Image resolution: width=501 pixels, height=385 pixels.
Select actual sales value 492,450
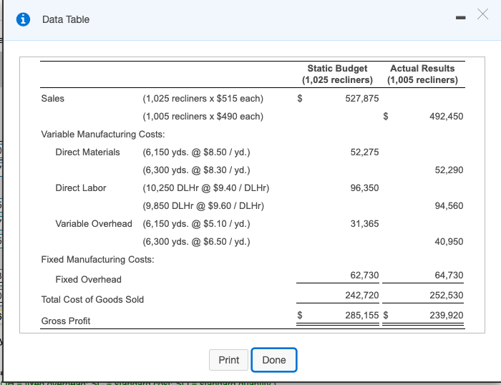tap(446, 117)
